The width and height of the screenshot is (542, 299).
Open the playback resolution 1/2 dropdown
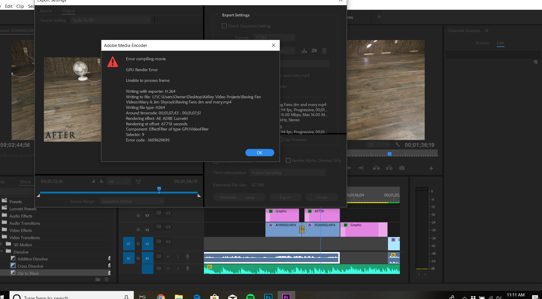pos(378,144)
